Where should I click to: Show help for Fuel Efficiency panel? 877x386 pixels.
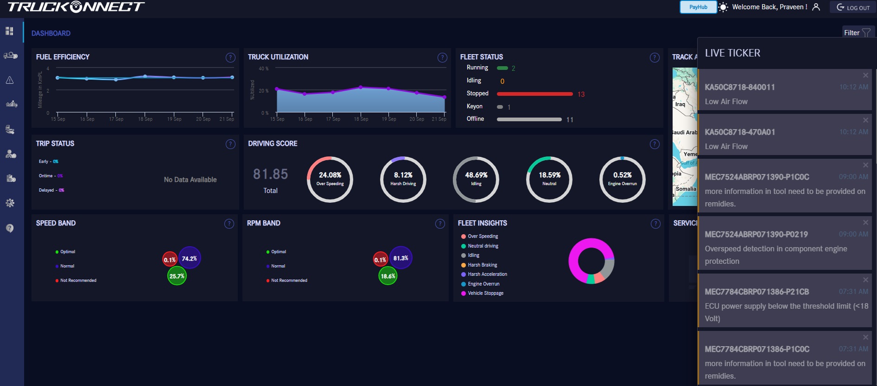(230, 57)
